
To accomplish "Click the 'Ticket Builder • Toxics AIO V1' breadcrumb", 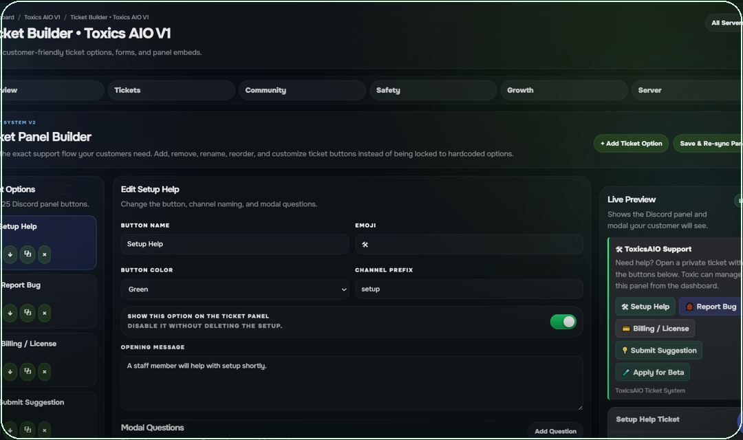I will pos(109,17).
